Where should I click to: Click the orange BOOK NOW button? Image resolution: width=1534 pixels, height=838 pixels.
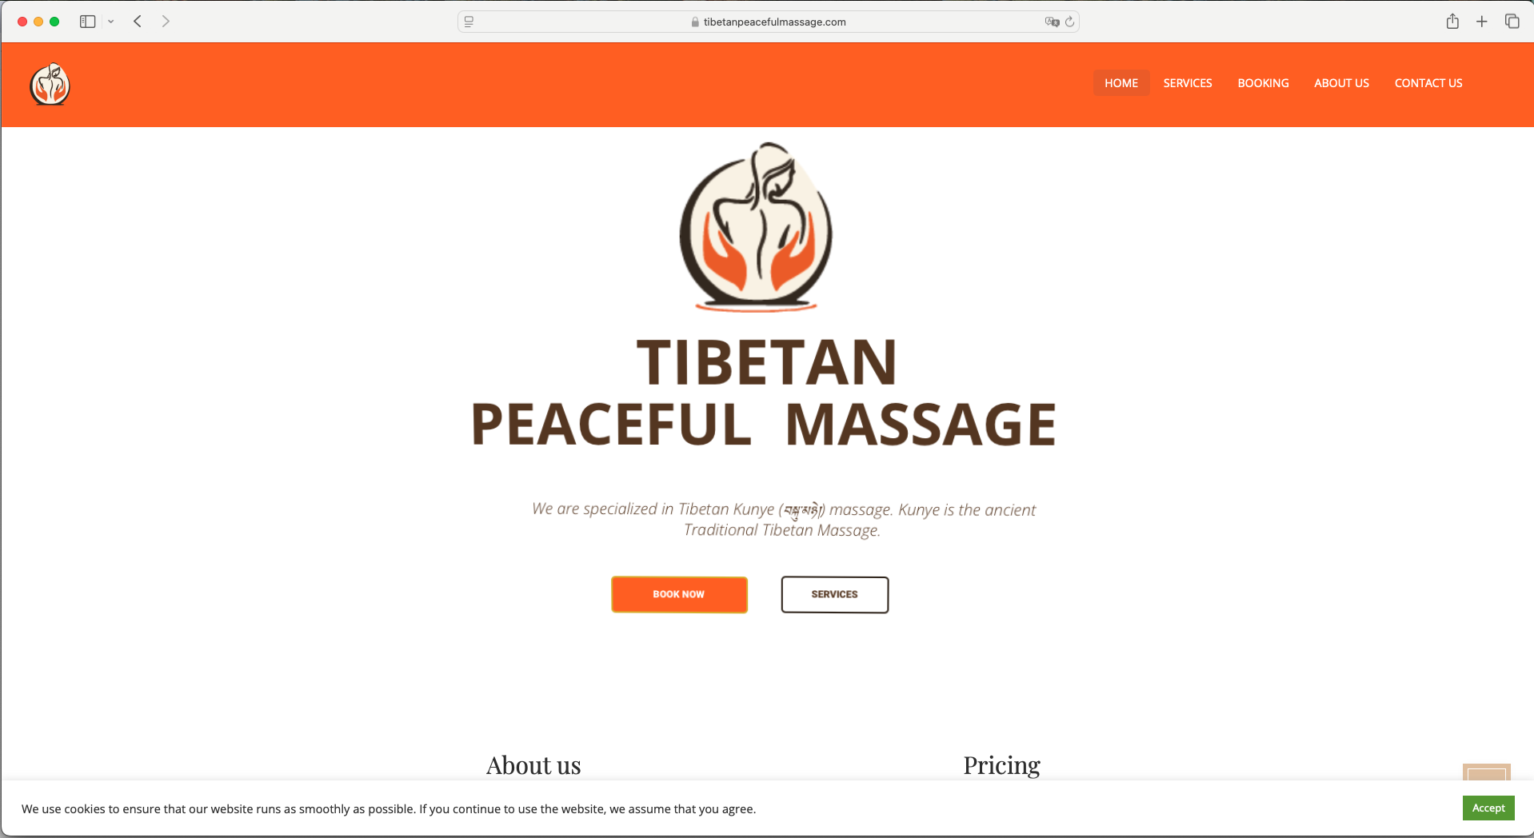click(679, 594)
